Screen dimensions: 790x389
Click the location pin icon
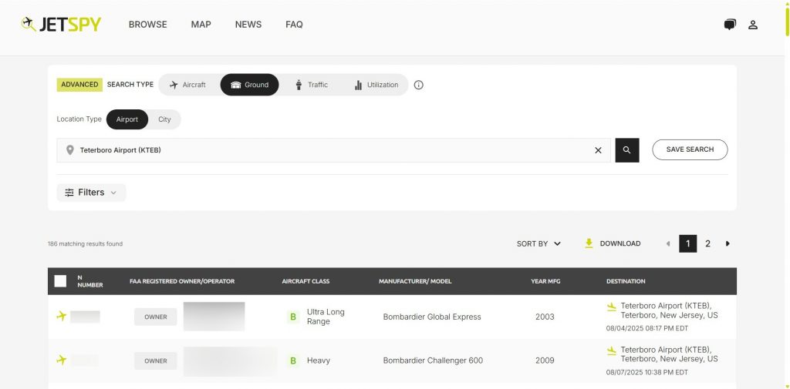pyautogui.click(x=70, y=150)
